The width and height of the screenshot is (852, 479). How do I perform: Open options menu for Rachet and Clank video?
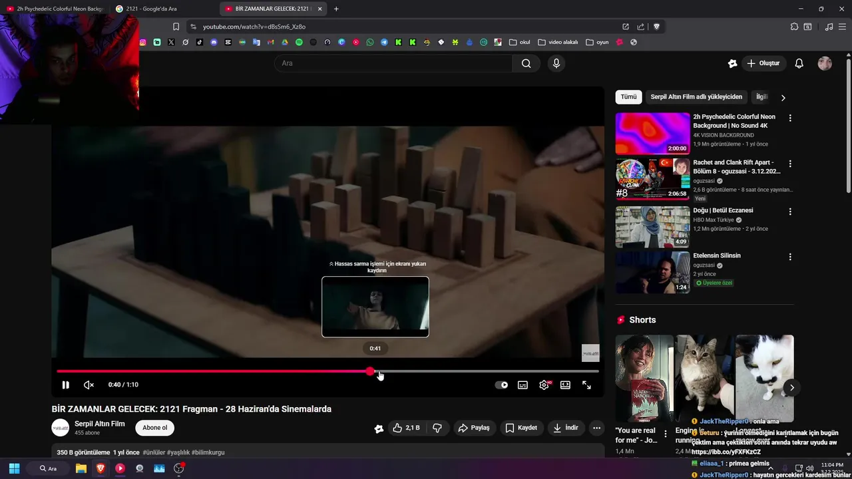pos(790,163)
